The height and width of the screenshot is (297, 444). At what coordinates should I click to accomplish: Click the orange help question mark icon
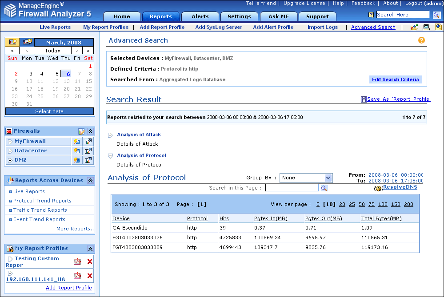(421, 40)
